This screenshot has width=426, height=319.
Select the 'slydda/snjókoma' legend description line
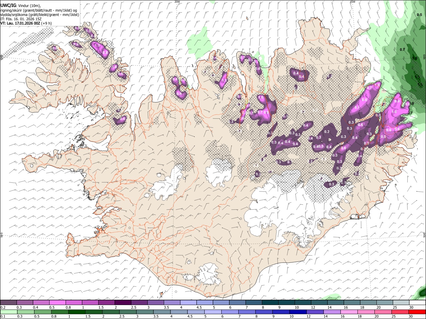(40, 15)
